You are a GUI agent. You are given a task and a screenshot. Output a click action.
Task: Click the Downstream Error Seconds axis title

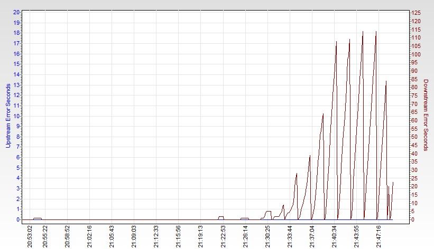[426, 115]
